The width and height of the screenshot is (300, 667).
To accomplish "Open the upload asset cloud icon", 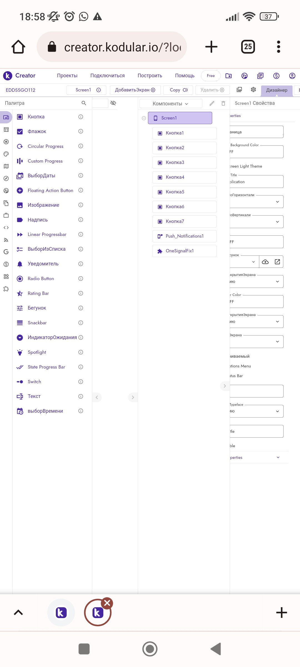I will (x=265, y=262).
